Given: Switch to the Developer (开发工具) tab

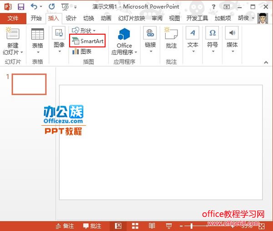Looking at the screenshot, I should [x=197, y=18].
